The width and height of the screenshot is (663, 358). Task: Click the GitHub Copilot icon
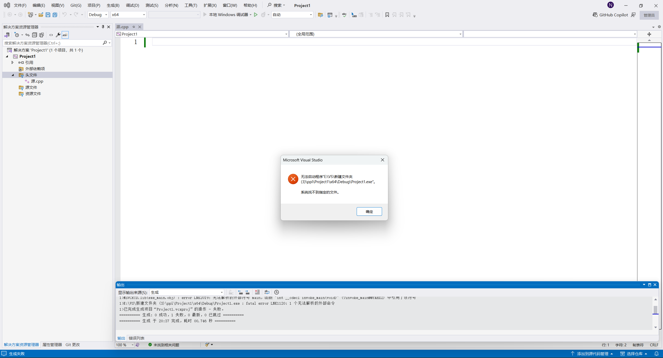click(595, 15)
